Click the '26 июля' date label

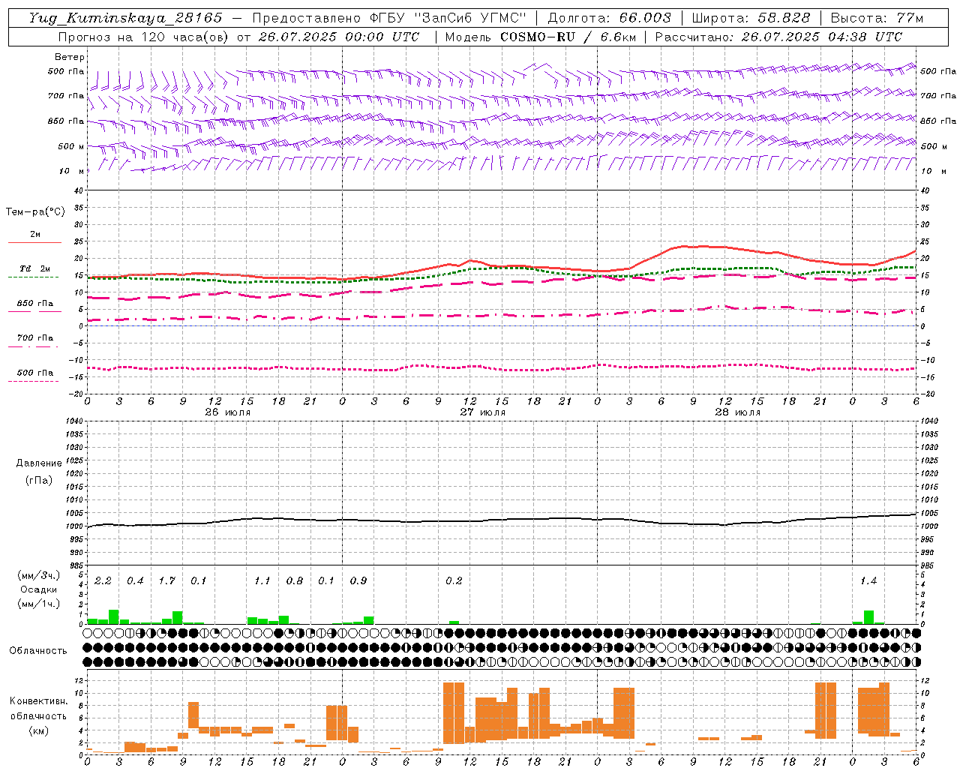228,412
